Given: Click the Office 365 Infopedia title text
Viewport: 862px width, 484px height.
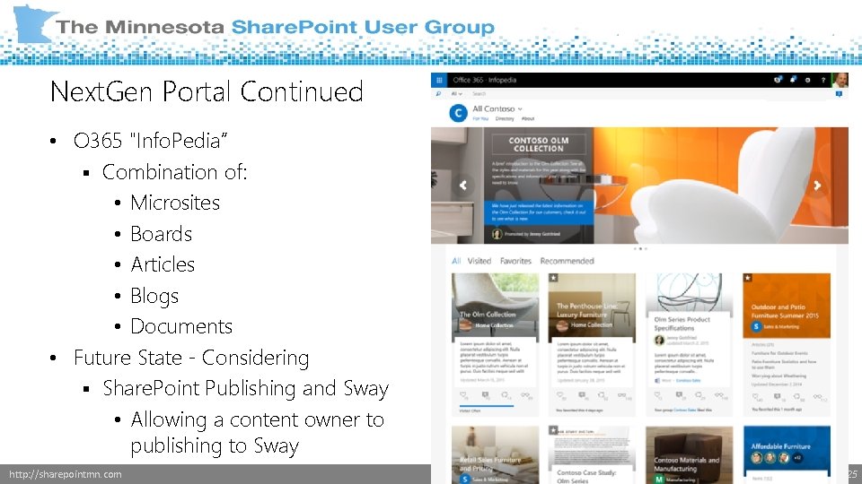Looking at the screenshot, I should 484,80.
